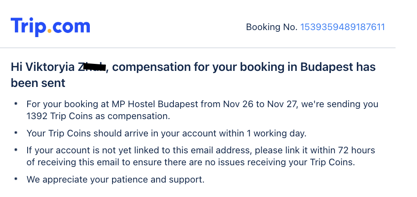Screen dimensions: 417x197
Task: Click "email address" in the third bullet
Action: tap(219, 150)
